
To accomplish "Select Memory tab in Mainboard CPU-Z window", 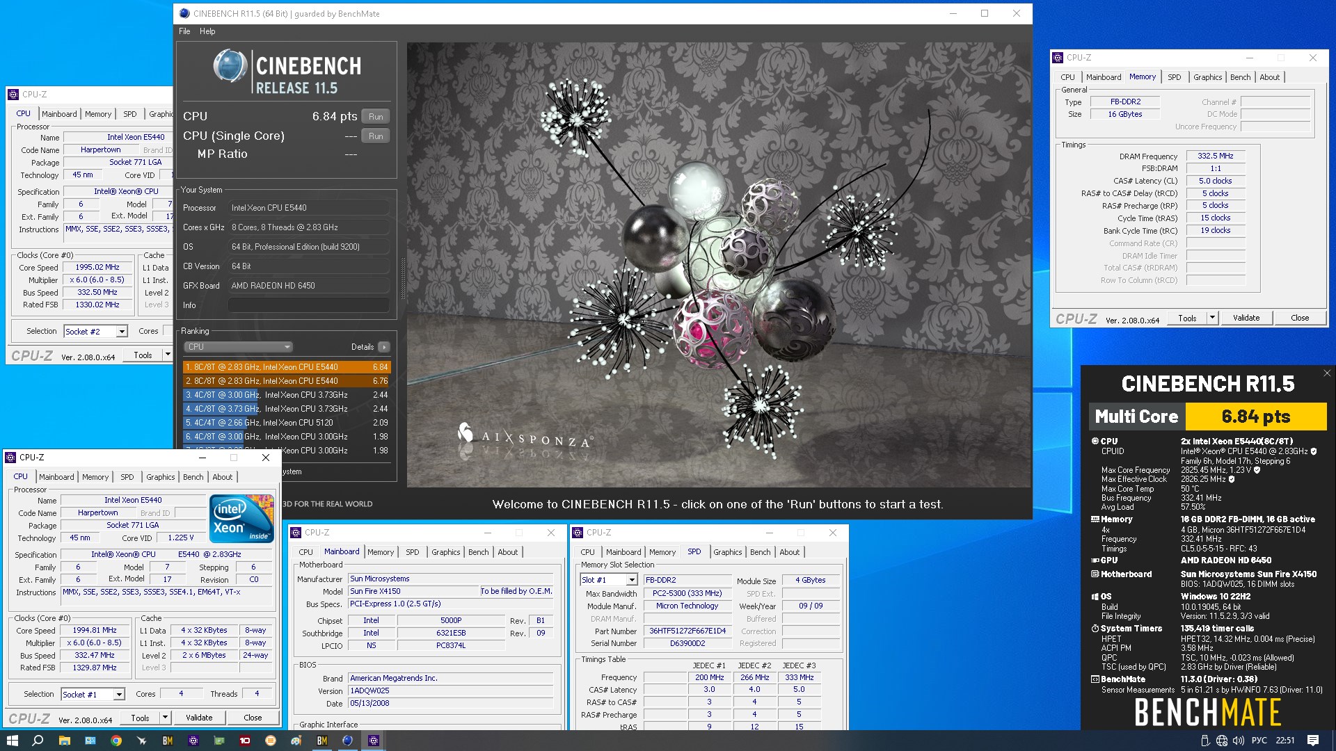I will click(x=381, y=552).
